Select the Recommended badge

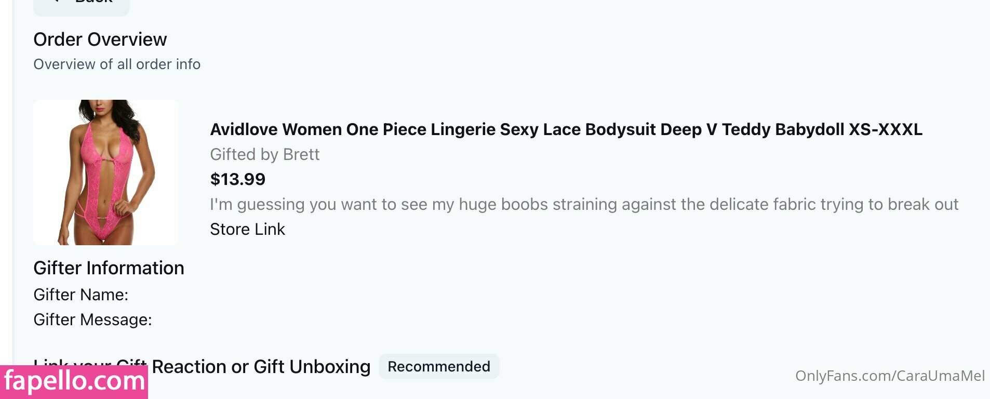point(439,366)
